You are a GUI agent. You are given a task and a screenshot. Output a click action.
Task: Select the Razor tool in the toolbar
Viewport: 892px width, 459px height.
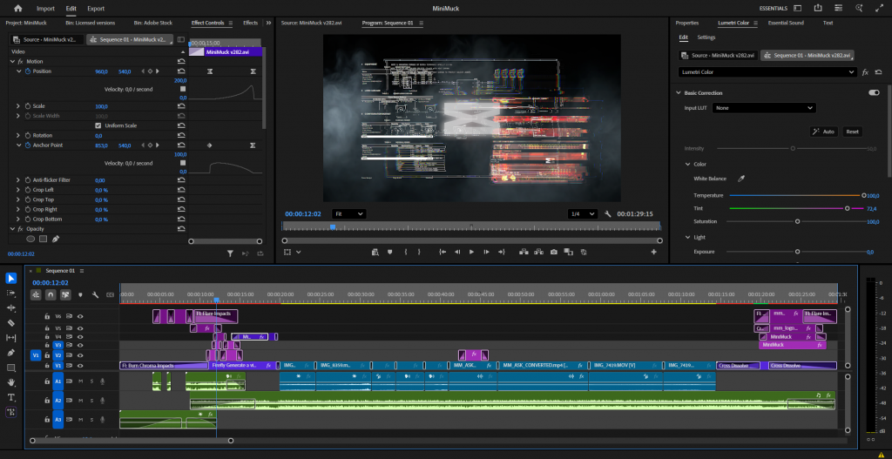(x=11, y=323)
